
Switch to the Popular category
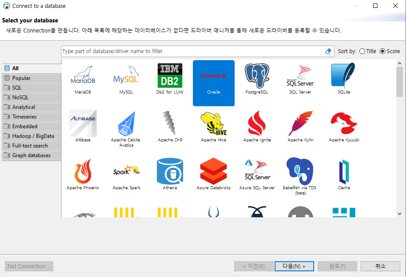[x=32, y=78]
